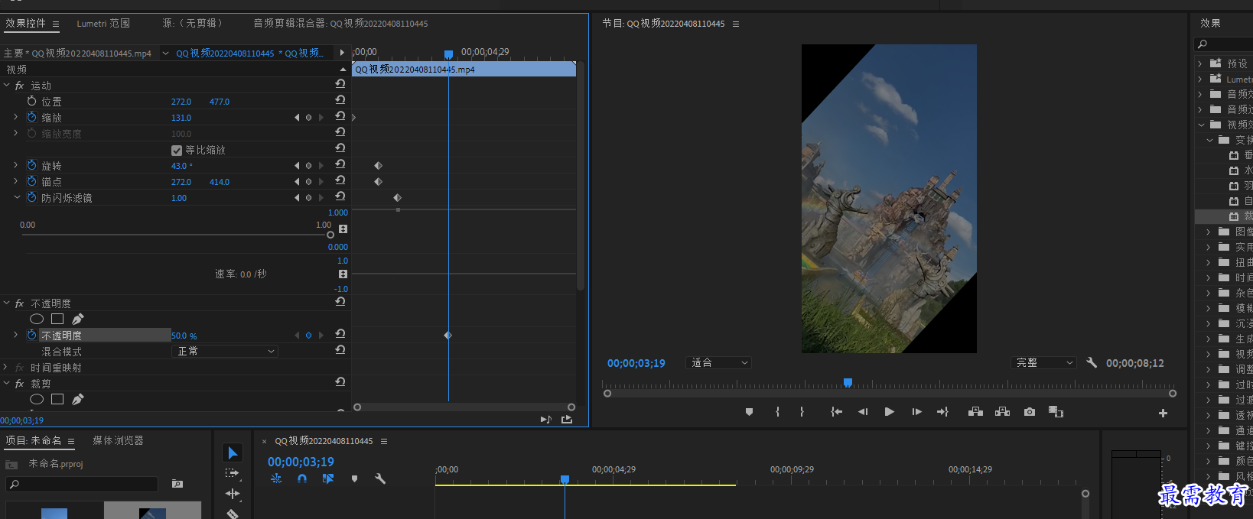
Task: Click the 50.0 % opacity value
Action: point(184,336)
